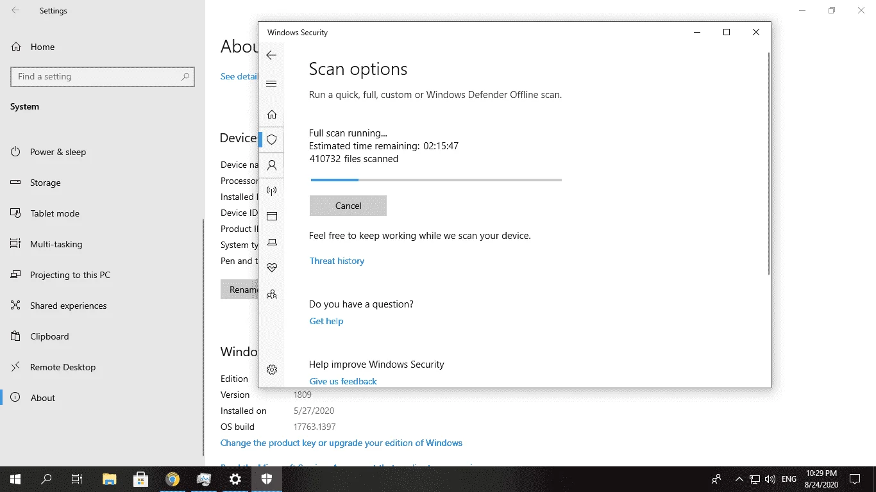
Task: Select Virus & threat protection shield icon
Action: click(272, 139)
